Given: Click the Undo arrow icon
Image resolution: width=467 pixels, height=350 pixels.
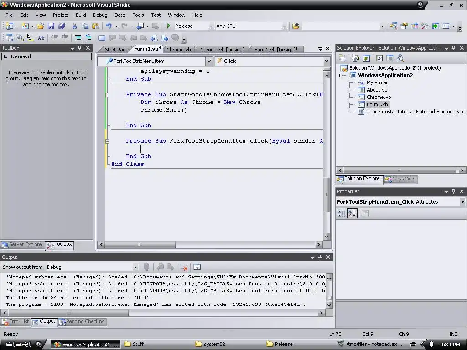Looking at the screenshot, I should point(109,26).
